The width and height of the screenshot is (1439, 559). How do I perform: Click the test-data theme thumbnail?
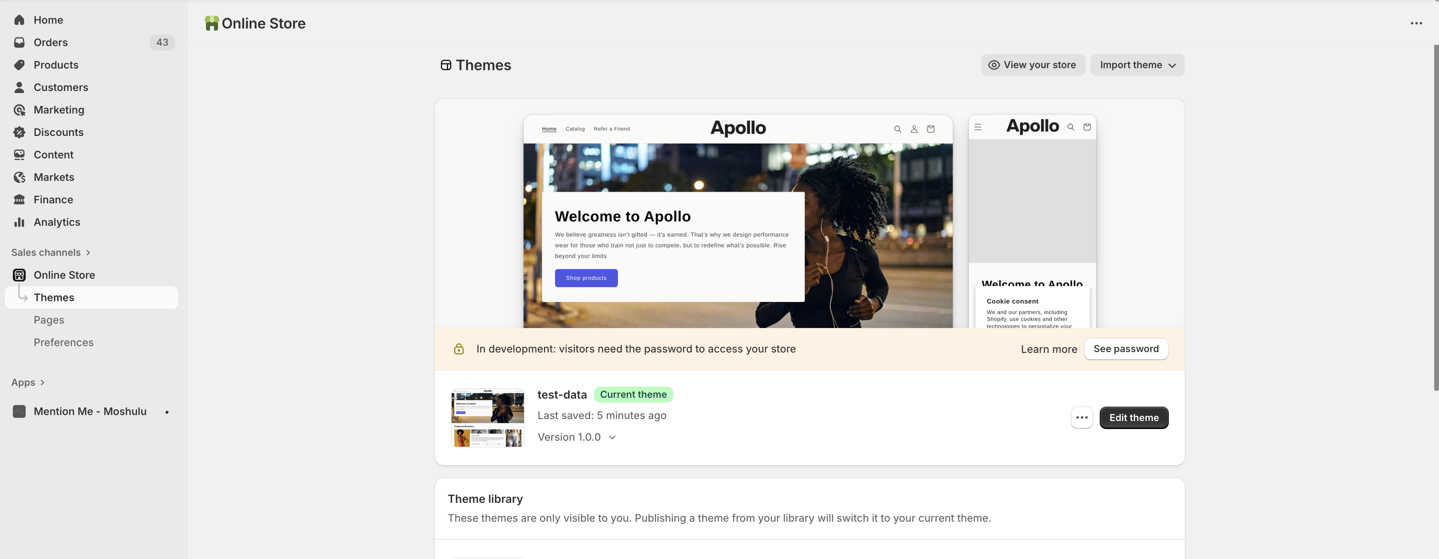pyautogui.click(x=487, y=417)
